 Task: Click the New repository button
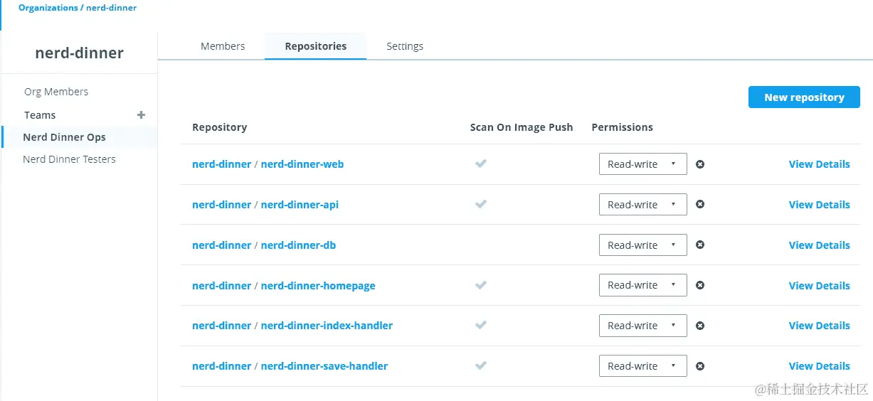[x=804, y=97]
